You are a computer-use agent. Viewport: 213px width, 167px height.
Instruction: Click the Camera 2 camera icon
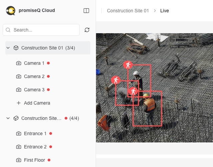[19, 76]
